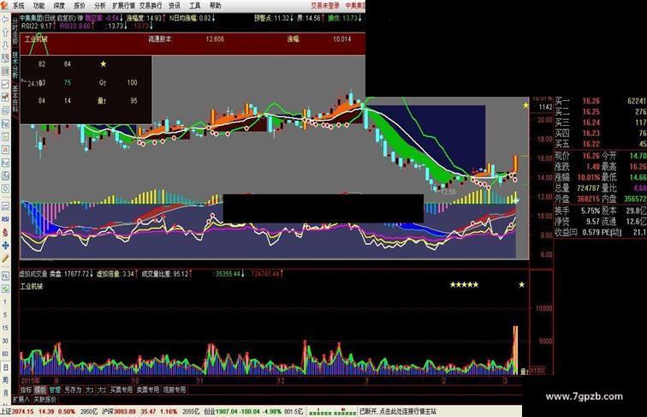Click the 另存为 button at bottom
The height and width of the screenshot is (417, 647).
73,390
